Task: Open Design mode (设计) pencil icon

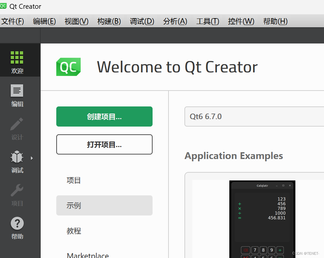Action: [17, 124]
